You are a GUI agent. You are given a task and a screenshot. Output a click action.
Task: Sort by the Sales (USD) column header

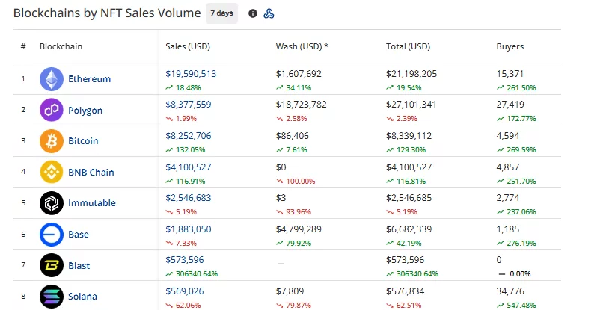[188, 46]
